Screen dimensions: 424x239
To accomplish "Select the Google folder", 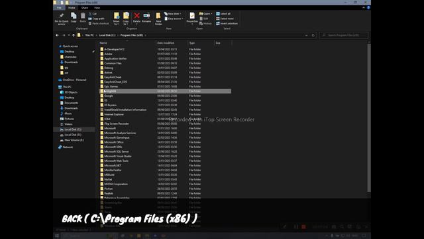I will [x=165, y=96].
